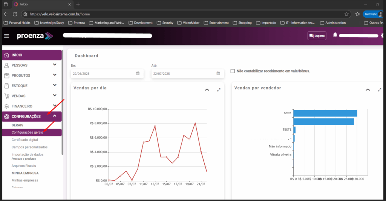Screen dimensions: 386x201
Task: Click the notification bell icon
Action: point(335,35)
